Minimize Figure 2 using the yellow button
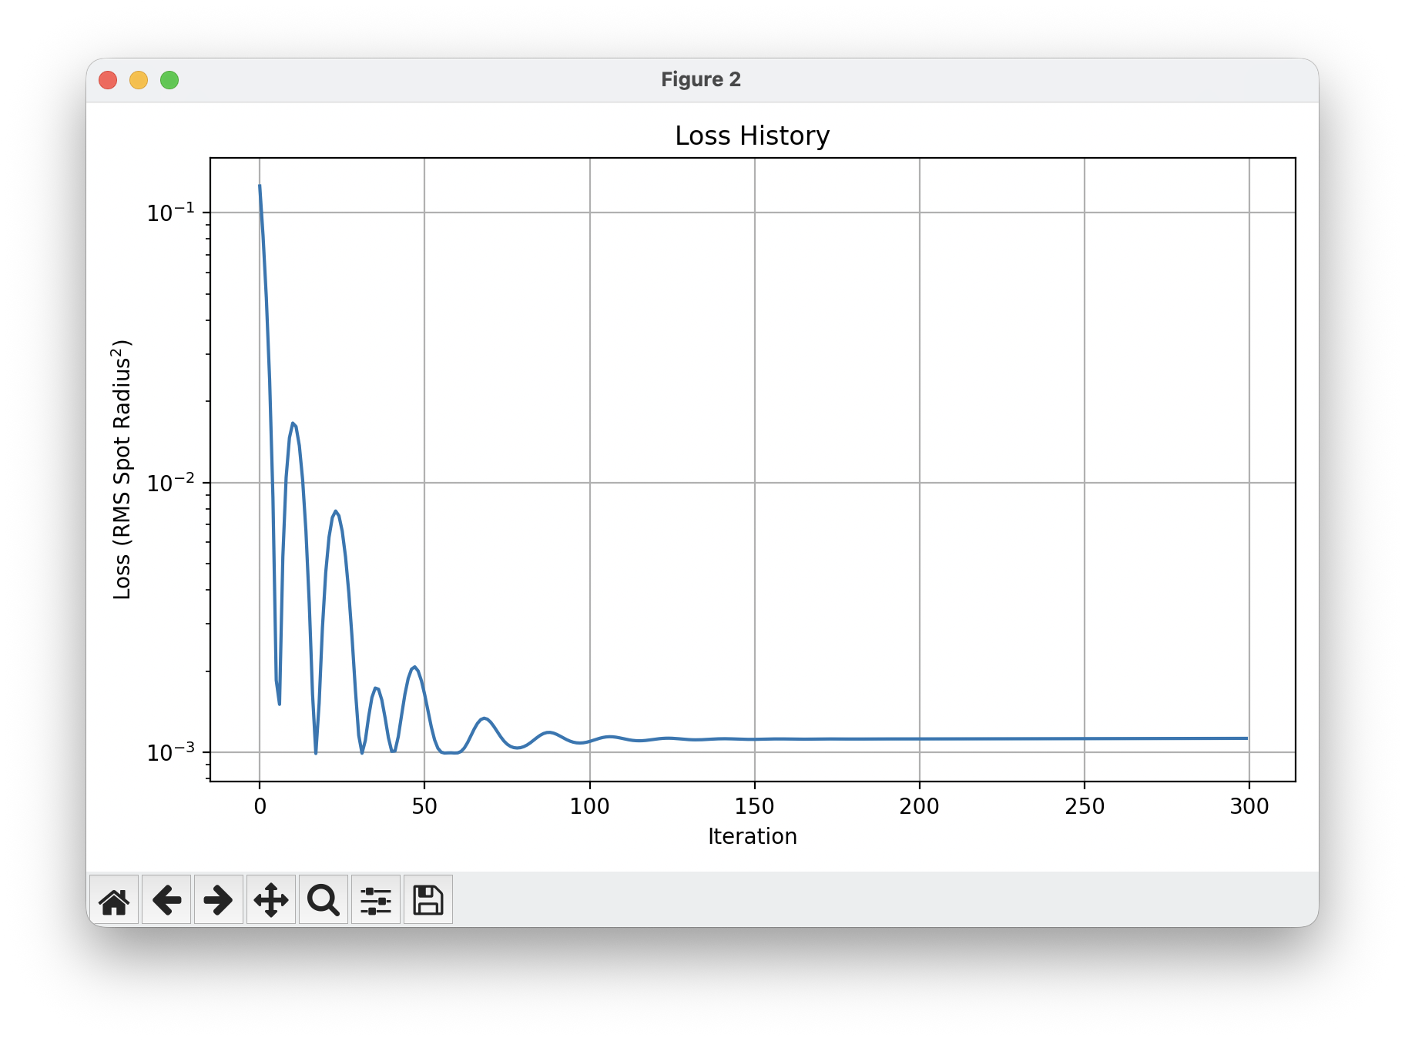The image size is (1405, 1041). click(x=139, y=80)
